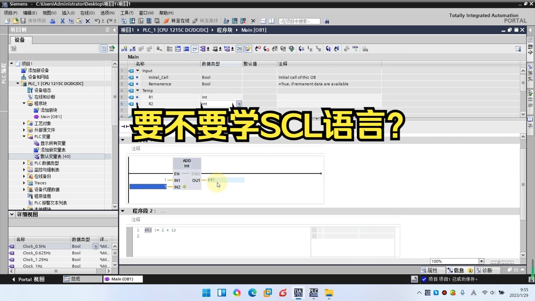Select the Main [OB1] program block

[51, 116]
